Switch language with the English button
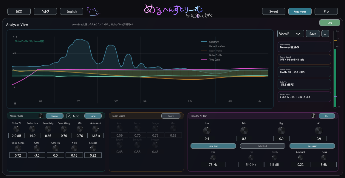 pos(72,11)
